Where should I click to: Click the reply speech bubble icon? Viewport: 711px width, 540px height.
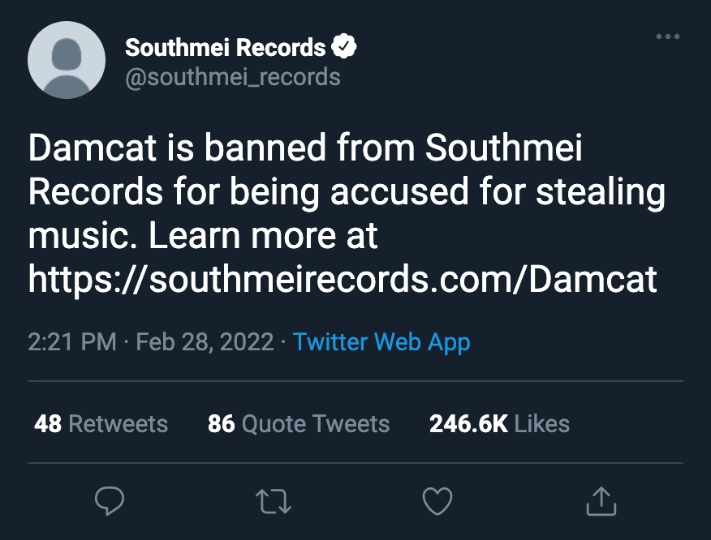click(110, 502)
